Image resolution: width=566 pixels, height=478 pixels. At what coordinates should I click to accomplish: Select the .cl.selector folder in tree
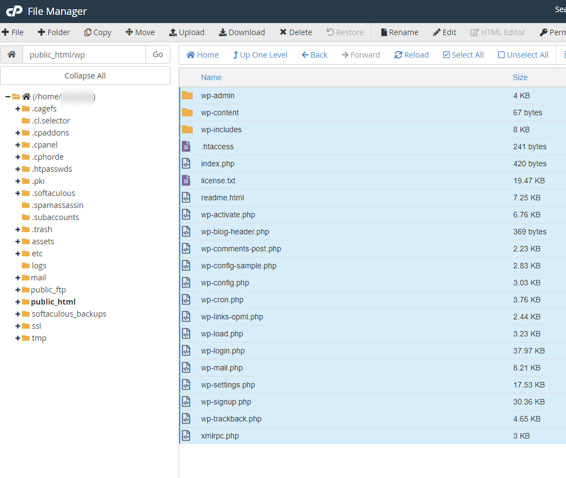coord(51,121)
